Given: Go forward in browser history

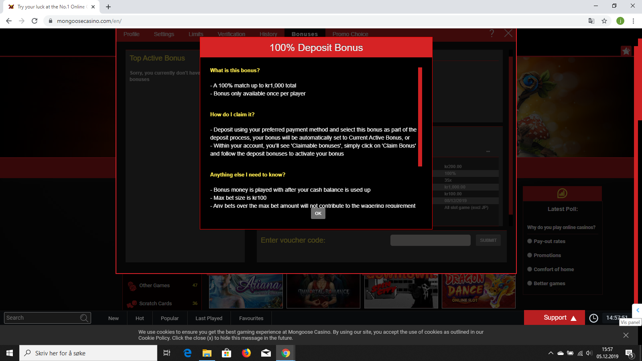Looking at the screenshot, I should [22, 21].
